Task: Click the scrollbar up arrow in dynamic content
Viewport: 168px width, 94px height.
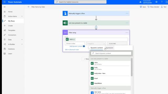Action: tap(132, 57)
